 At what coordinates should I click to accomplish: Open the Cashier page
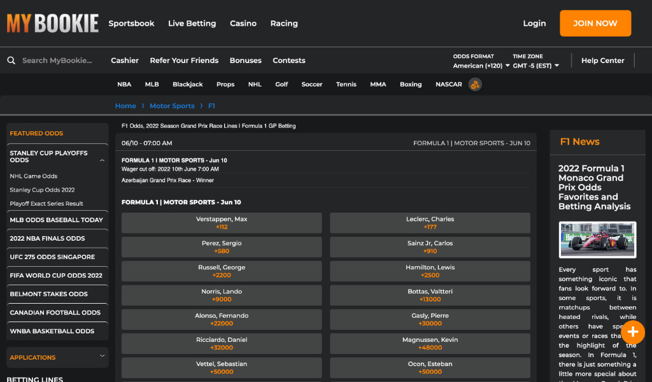125,60
